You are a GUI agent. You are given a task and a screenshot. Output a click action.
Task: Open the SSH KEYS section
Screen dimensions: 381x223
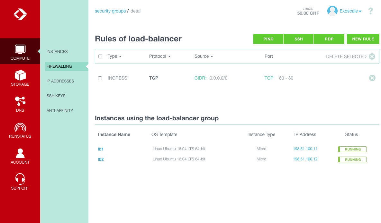point(55,96)
